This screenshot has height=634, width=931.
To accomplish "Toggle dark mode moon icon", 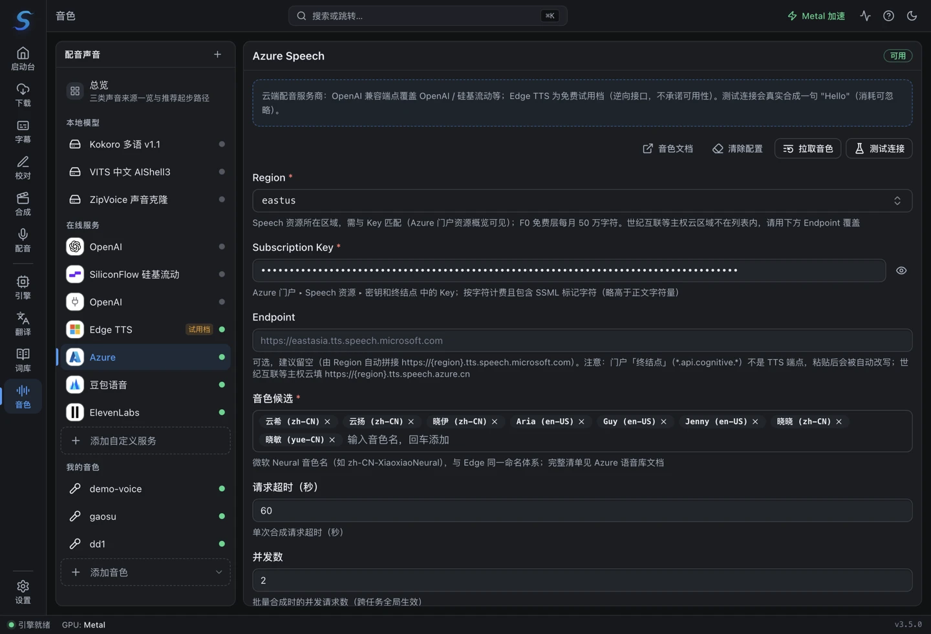I will [912, 16].
